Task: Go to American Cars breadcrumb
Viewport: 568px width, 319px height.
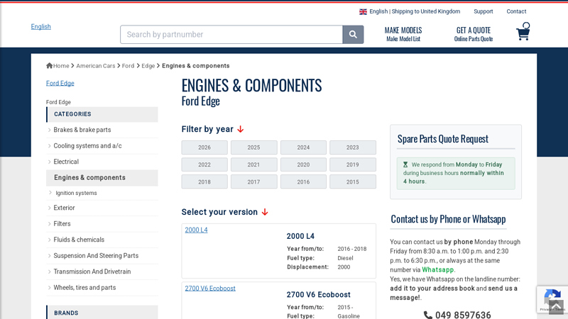Action: tap(96, 66)
